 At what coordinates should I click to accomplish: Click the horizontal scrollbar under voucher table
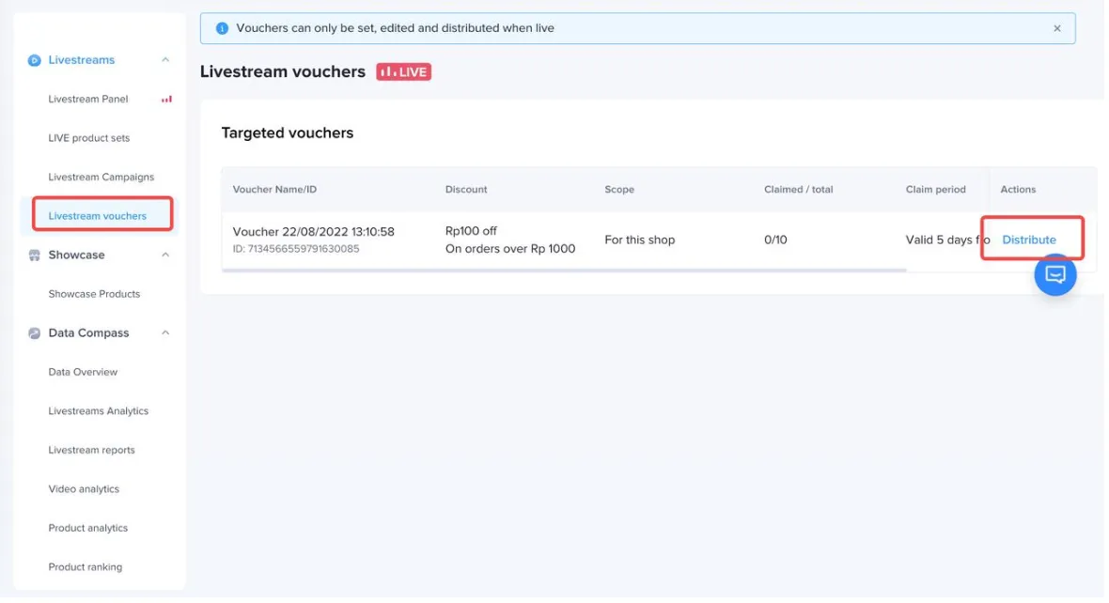point(566,271)
